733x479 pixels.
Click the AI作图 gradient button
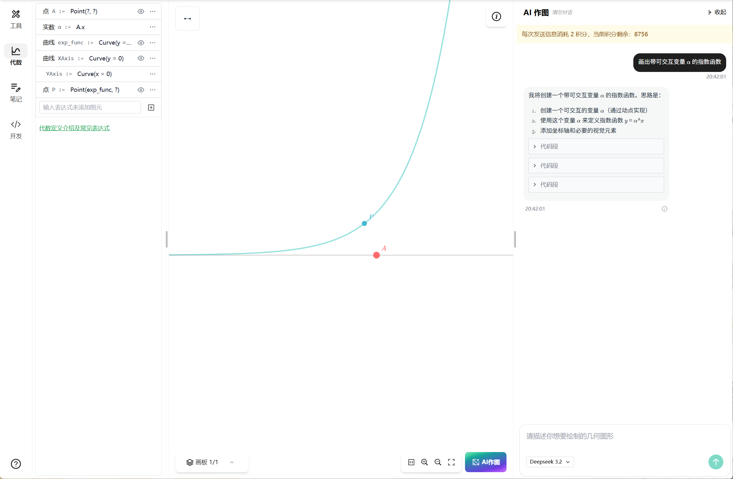coord(486,462)
